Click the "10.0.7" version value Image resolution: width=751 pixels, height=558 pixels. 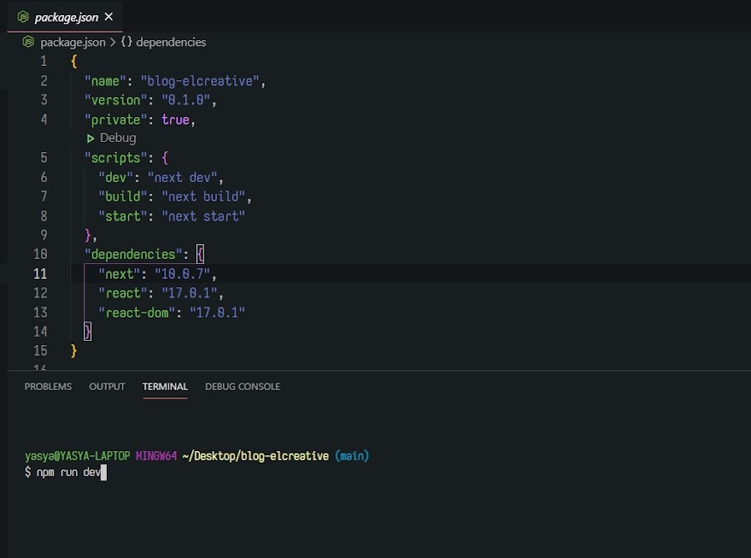point(182,274)
